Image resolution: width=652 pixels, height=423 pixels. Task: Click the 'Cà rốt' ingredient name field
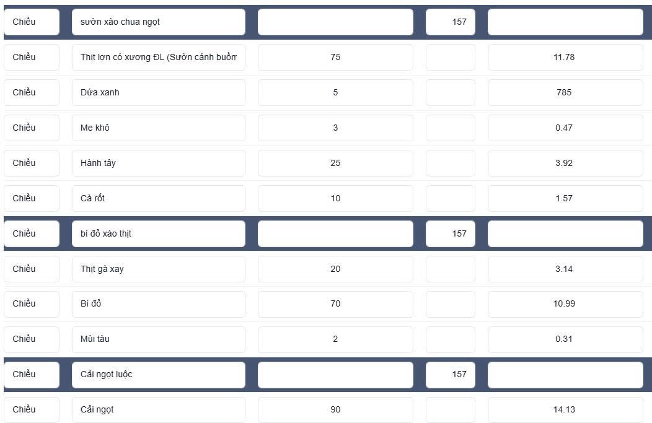pyautogui.click(x=159, y=199)
